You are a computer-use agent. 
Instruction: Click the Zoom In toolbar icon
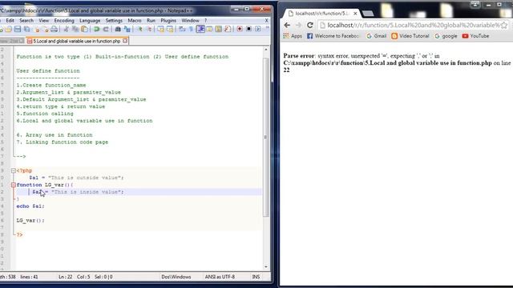(139, 30)
